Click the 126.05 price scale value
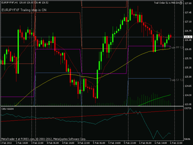The image size is (193, 145). click(x=188, y=49)
